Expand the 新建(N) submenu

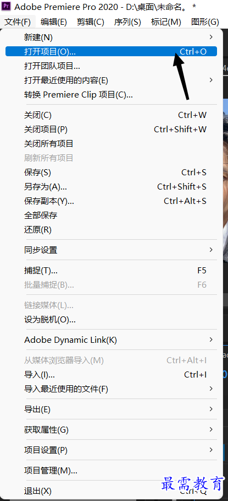coord(111,37)
